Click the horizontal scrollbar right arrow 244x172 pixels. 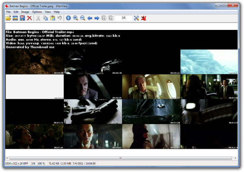(x=235, y=158)
